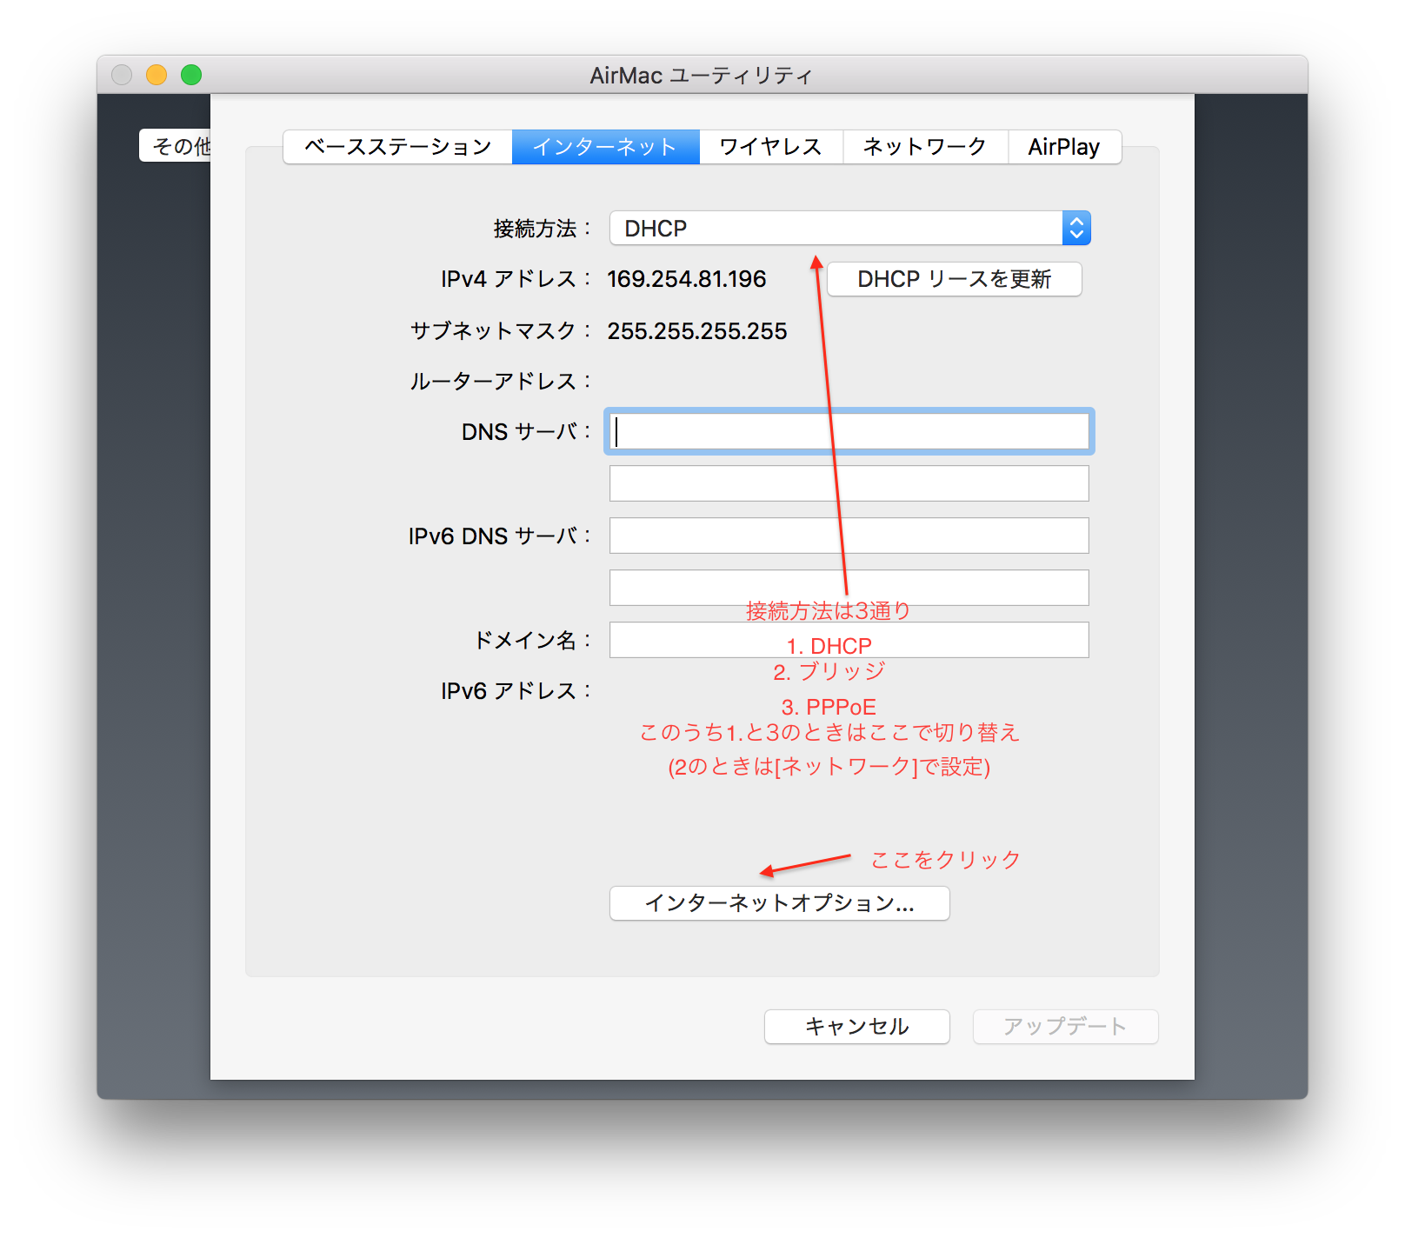Click the その他 button behind the sheet

176,146
